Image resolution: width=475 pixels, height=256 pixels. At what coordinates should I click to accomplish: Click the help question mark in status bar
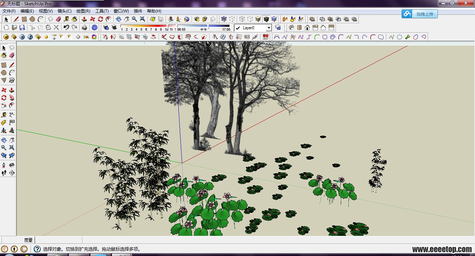(37, 249)
